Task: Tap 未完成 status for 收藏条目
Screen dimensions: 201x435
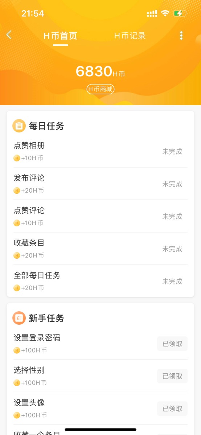Action: point(172,249)
